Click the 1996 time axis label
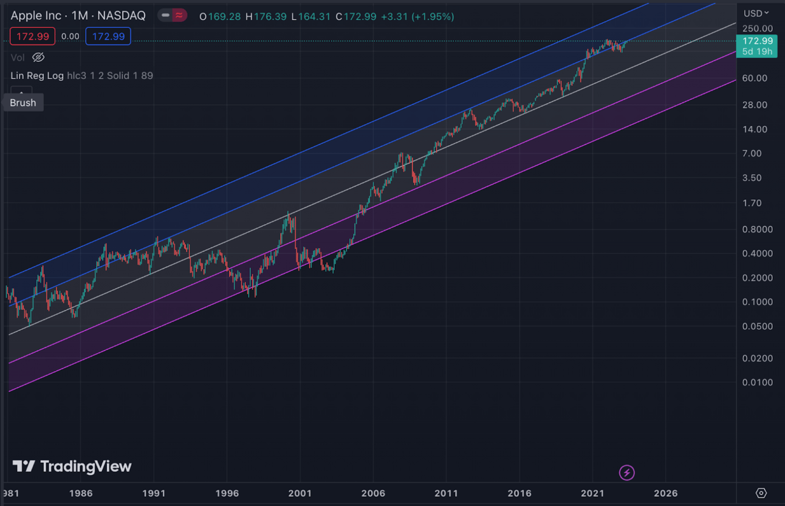 tap(227, 493)
